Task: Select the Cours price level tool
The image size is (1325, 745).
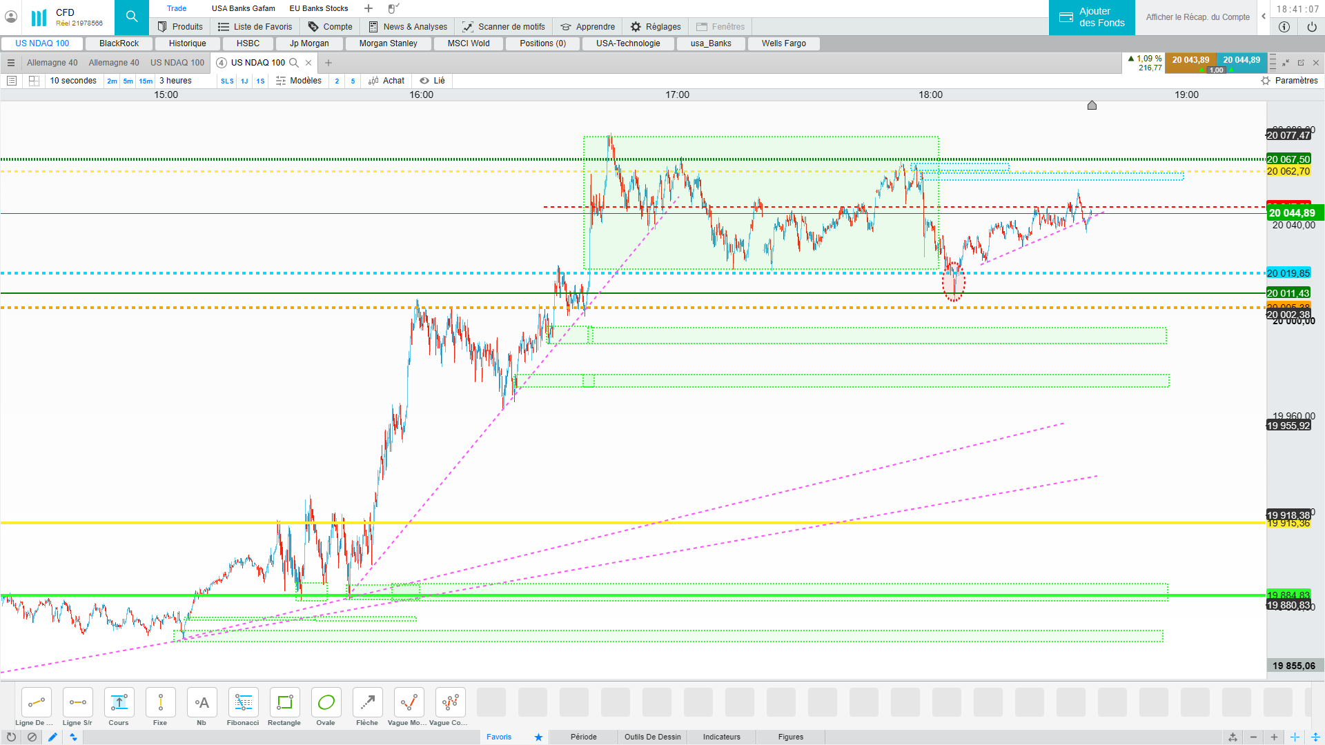Action: click(x=119, y=703)
